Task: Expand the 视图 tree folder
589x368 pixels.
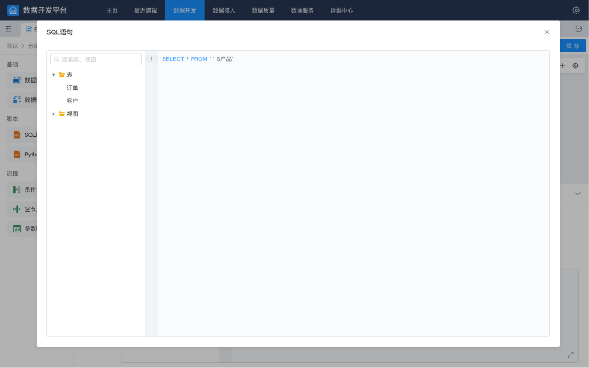Action: [54, 114]
